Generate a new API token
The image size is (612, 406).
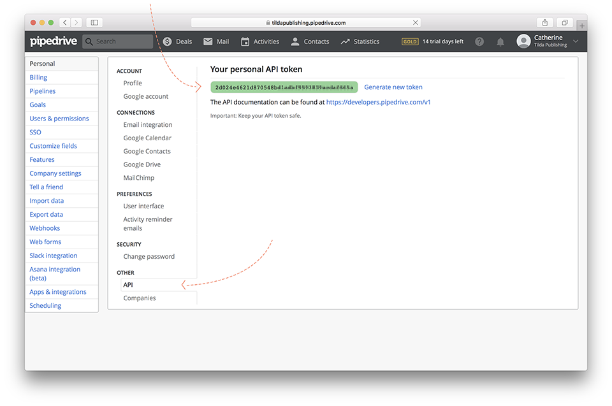pyautogui.click(x=393, y=87)
